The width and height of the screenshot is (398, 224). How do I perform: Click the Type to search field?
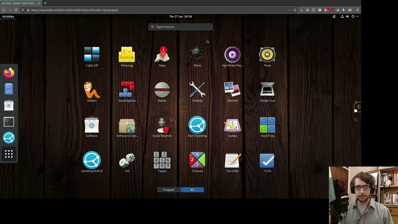pyautogui.click(x=180, y=27)
